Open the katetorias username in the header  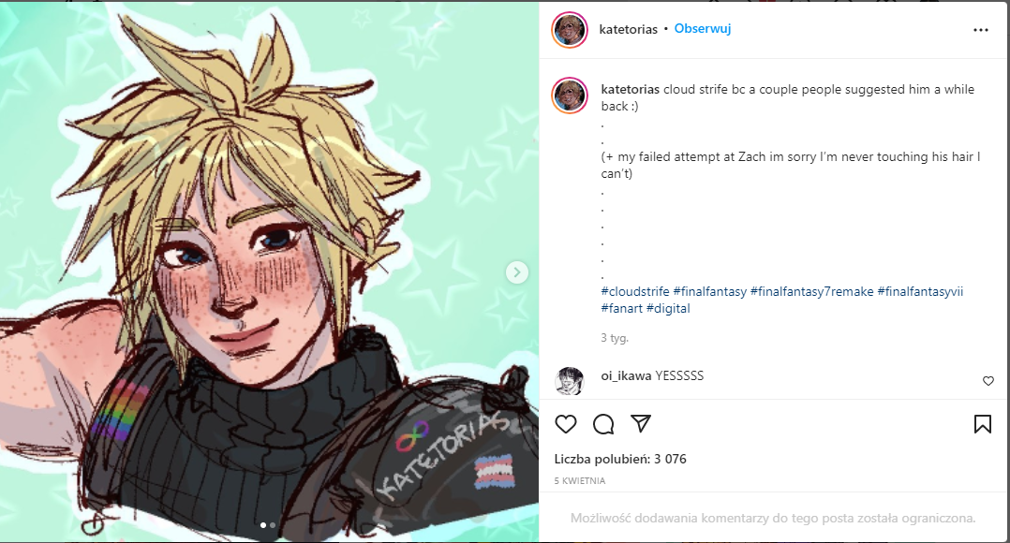click(x=628, y=29)
